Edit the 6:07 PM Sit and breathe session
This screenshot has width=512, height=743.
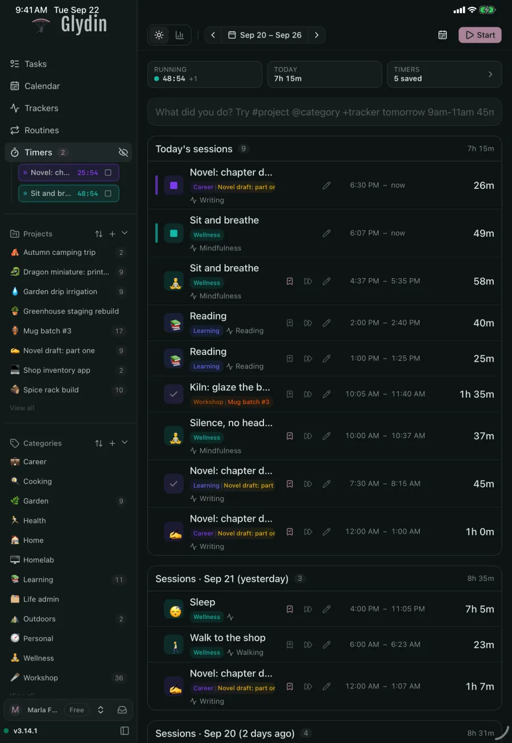(x=327, y=233)
